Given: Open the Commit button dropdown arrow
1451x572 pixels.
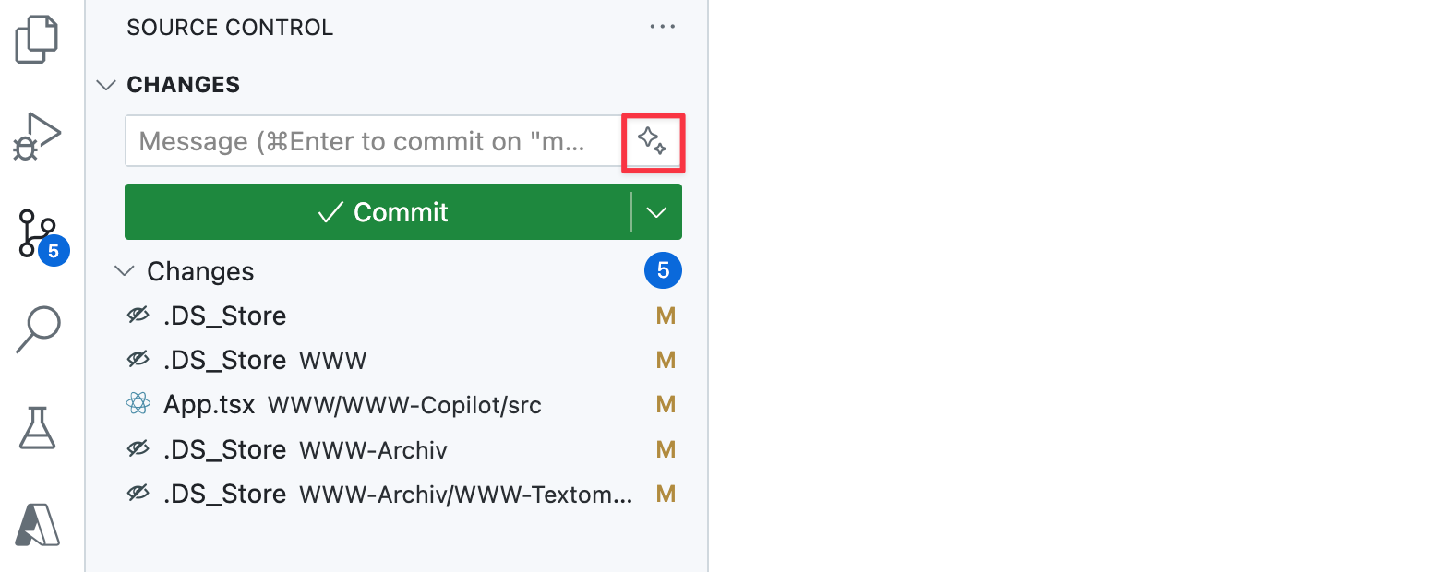Looking at the screenshot, I should pos(656,212).
